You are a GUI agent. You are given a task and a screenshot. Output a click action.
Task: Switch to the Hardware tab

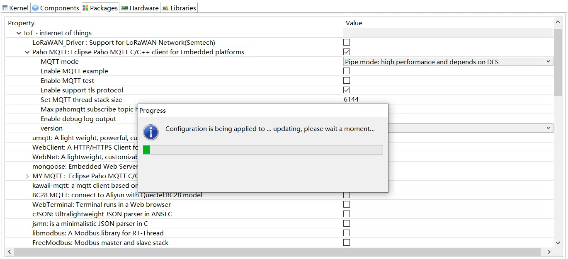143,8
